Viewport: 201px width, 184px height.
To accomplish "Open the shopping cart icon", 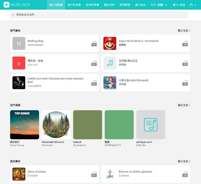I will click(x=191, y=5).
